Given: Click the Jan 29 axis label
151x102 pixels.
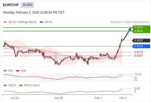Looking at the screenshot, I should (x=15, y=98).
